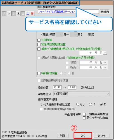The image size is (114, 140).
Task: Click the 【30分以上】 duration label
Action: click(87, 87)
